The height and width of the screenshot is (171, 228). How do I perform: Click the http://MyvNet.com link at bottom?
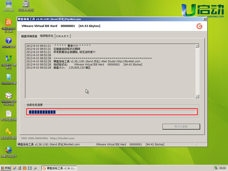(62, 138)
